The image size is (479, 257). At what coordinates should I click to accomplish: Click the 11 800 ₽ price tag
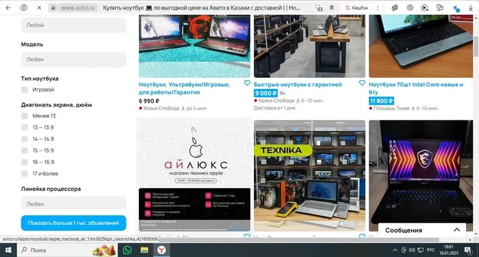point(381,100)
